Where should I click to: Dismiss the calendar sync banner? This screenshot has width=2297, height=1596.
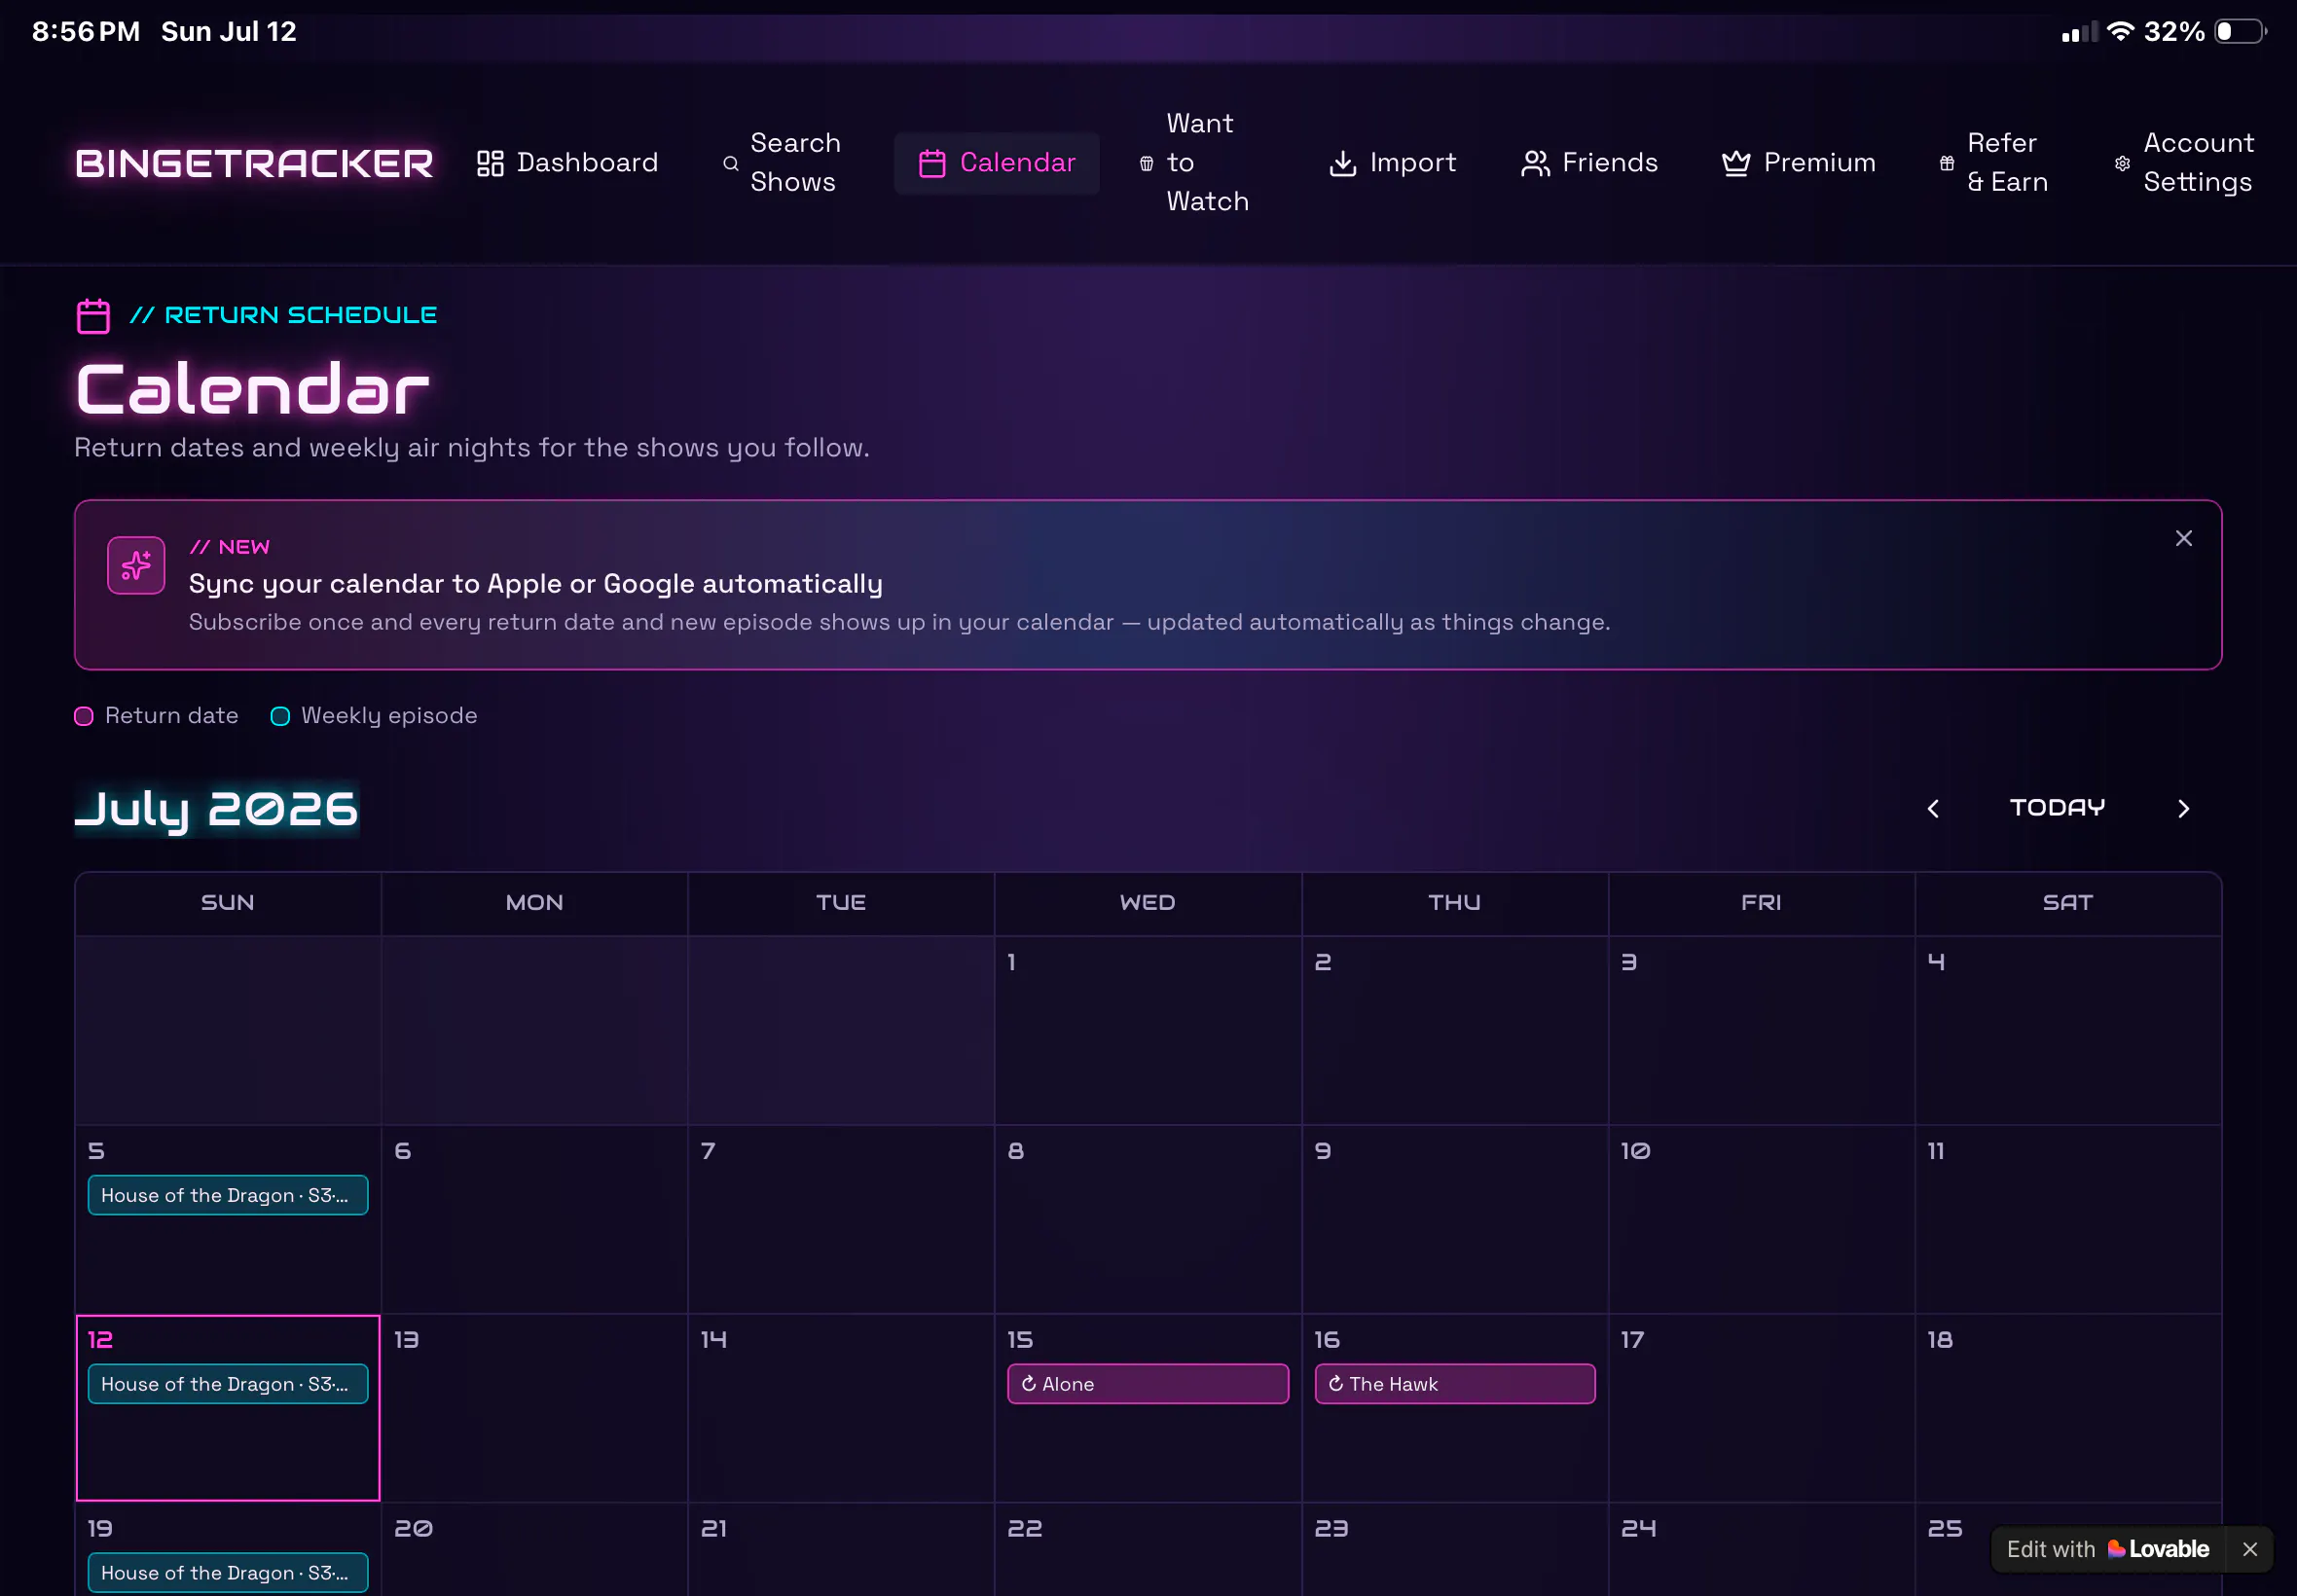[x=2184, y=538]
